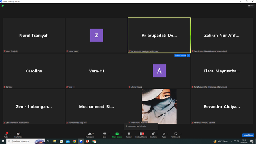Click muted mic icon on Caroline label
The width and height of the screenshot is (256, 144).
tap(4, 87)
